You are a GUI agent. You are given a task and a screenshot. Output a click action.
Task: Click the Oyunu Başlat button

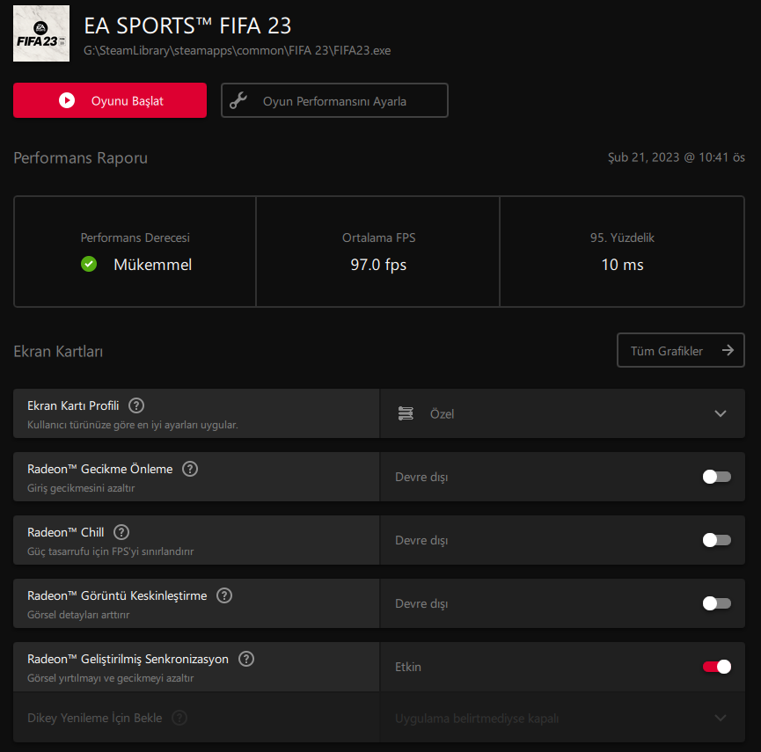click(110, 100)
